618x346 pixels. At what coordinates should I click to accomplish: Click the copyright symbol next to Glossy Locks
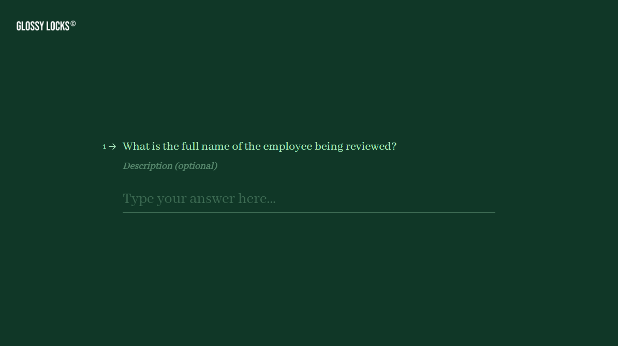[x=73, y=23]
